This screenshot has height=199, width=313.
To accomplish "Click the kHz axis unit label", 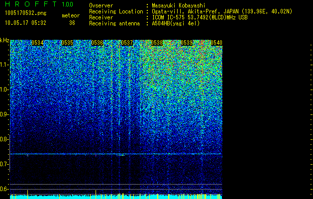I will click(4, 40).
